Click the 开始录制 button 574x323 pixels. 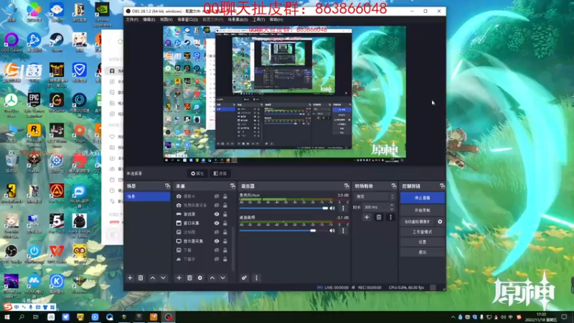point(423,210)
